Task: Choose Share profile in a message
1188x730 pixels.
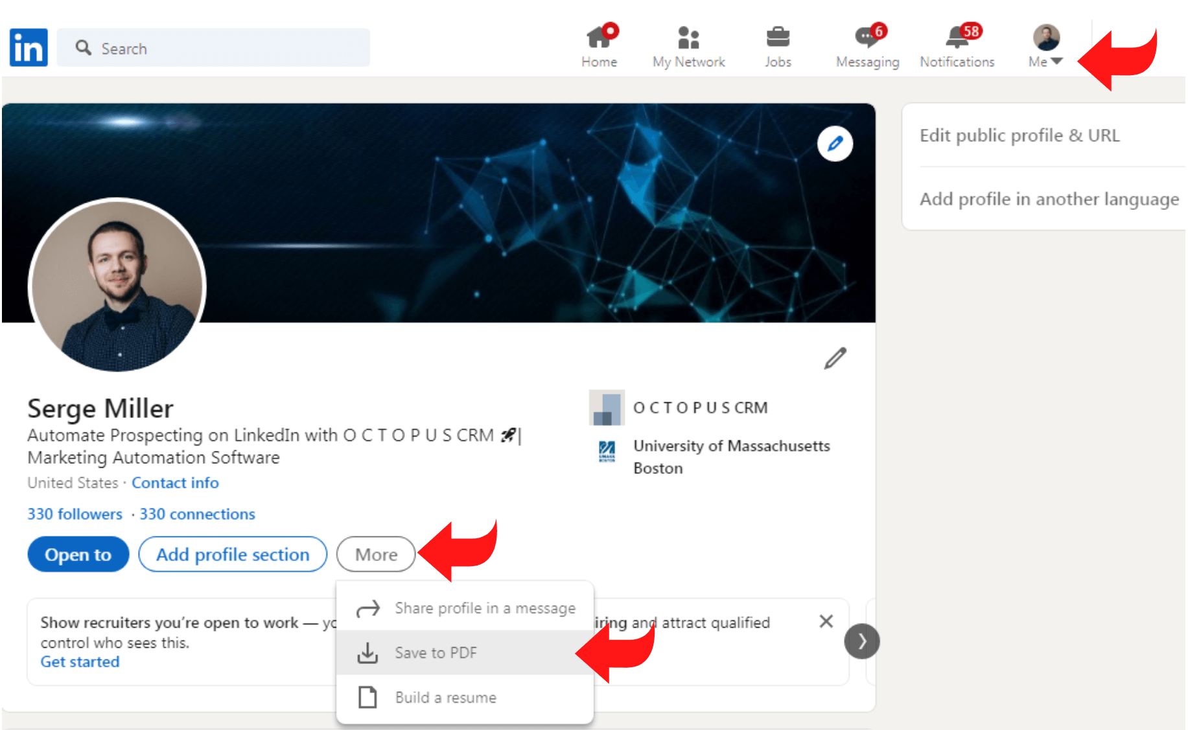Action: (485, 608)
